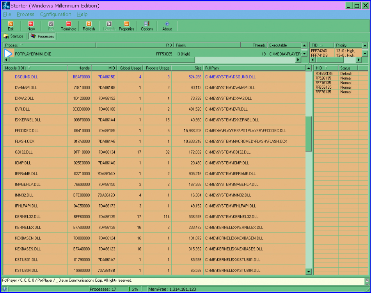The image size is (371, 293).
Task: Click the play icon beside POTPLAYERMINI.EXE
Action: [7, 54]
